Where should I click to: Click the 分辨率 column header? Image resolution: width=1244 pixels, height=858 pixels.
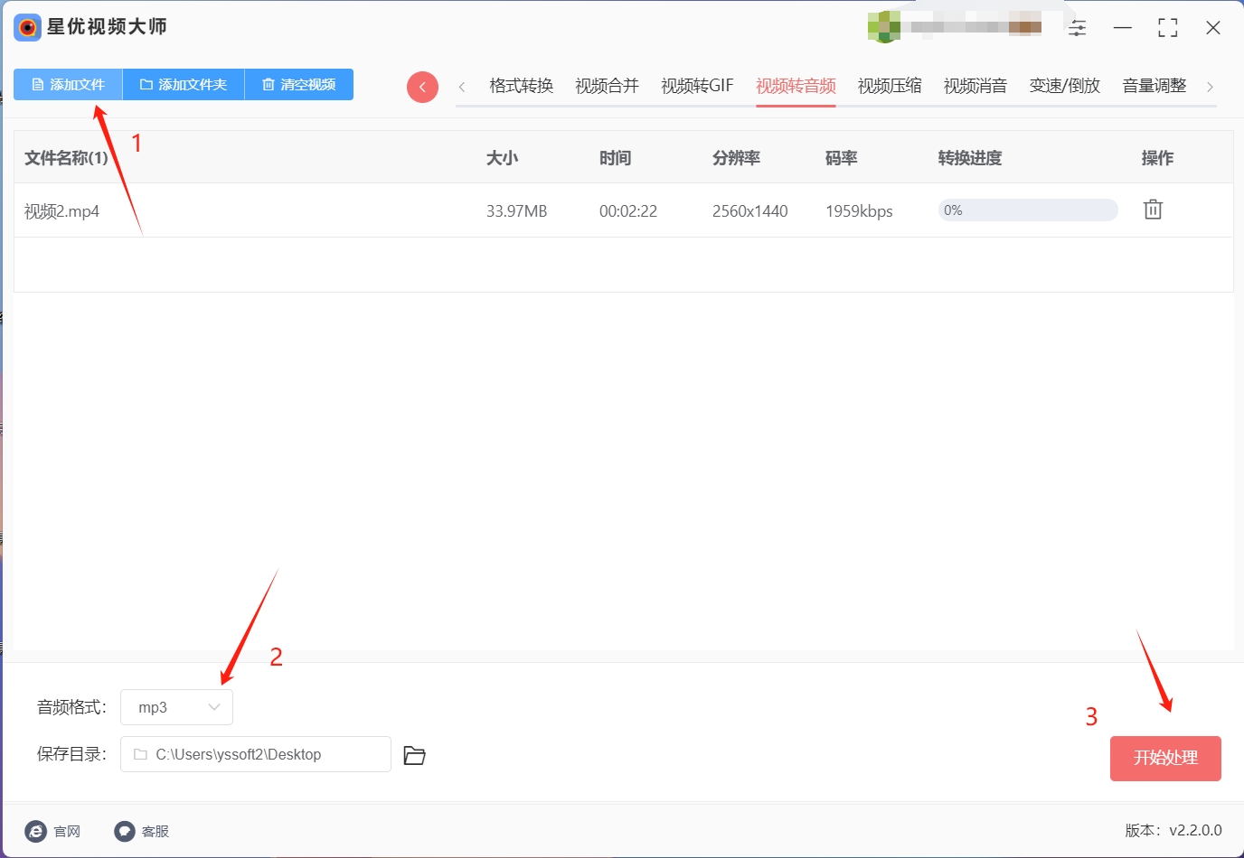click(736, 158)
